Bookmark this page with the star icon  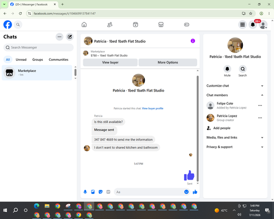250,14
